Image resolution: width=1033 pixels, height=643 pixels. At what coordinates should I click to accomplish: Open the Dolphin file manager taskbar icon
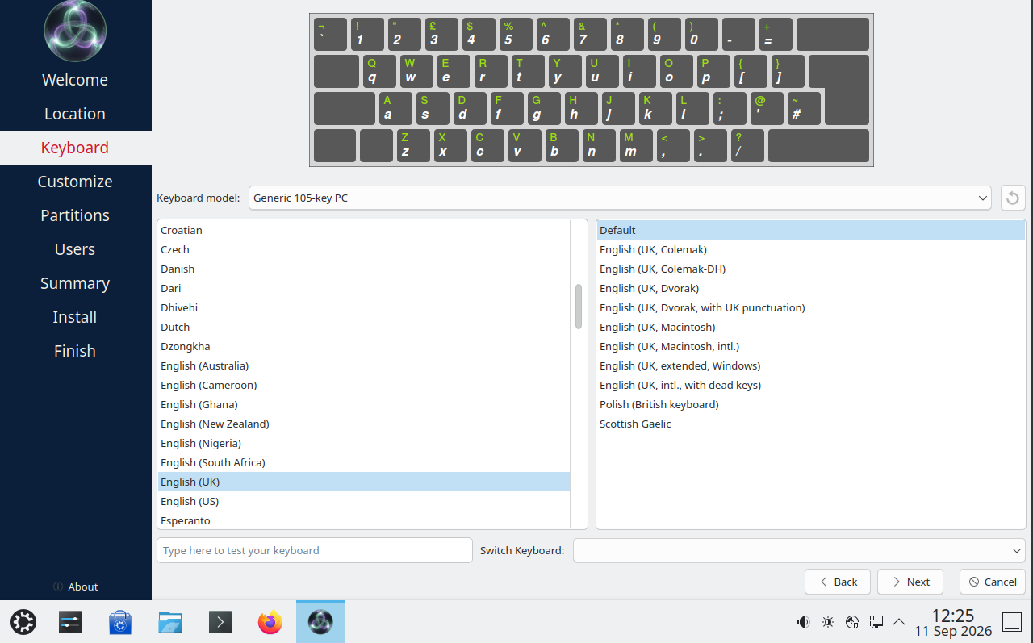170,622
